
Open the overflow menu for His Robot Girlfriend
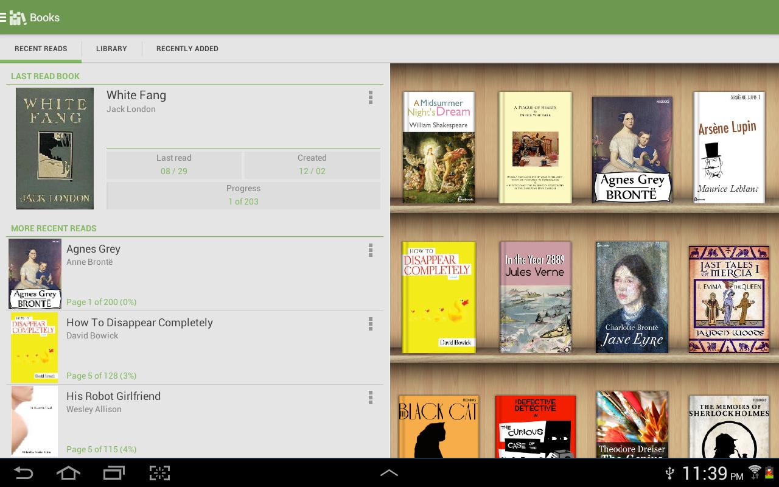coord(371,398)
